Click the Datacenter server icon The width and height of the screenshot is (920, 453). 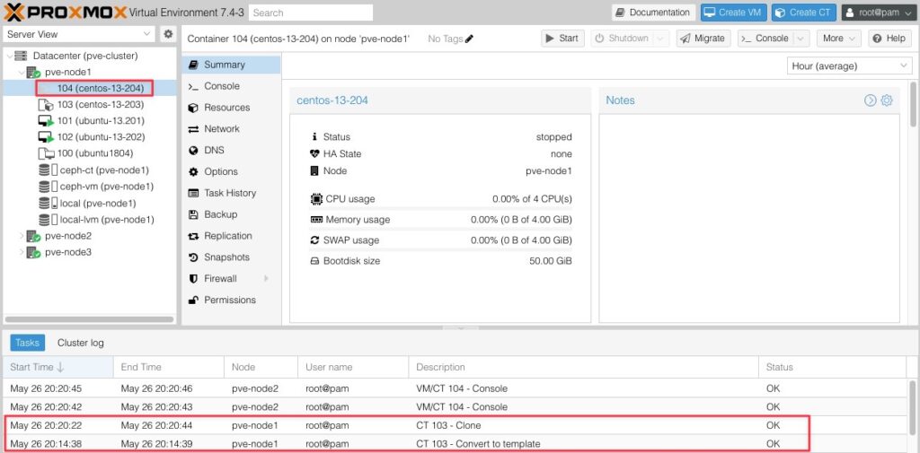(22, 57)
